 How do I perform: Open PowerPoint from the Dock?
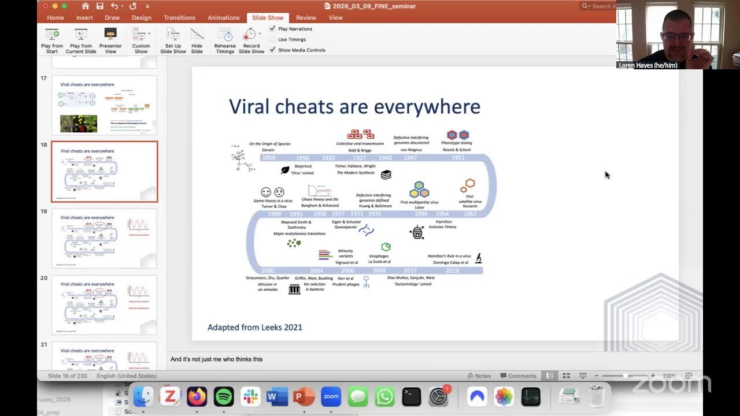[304, 396]
